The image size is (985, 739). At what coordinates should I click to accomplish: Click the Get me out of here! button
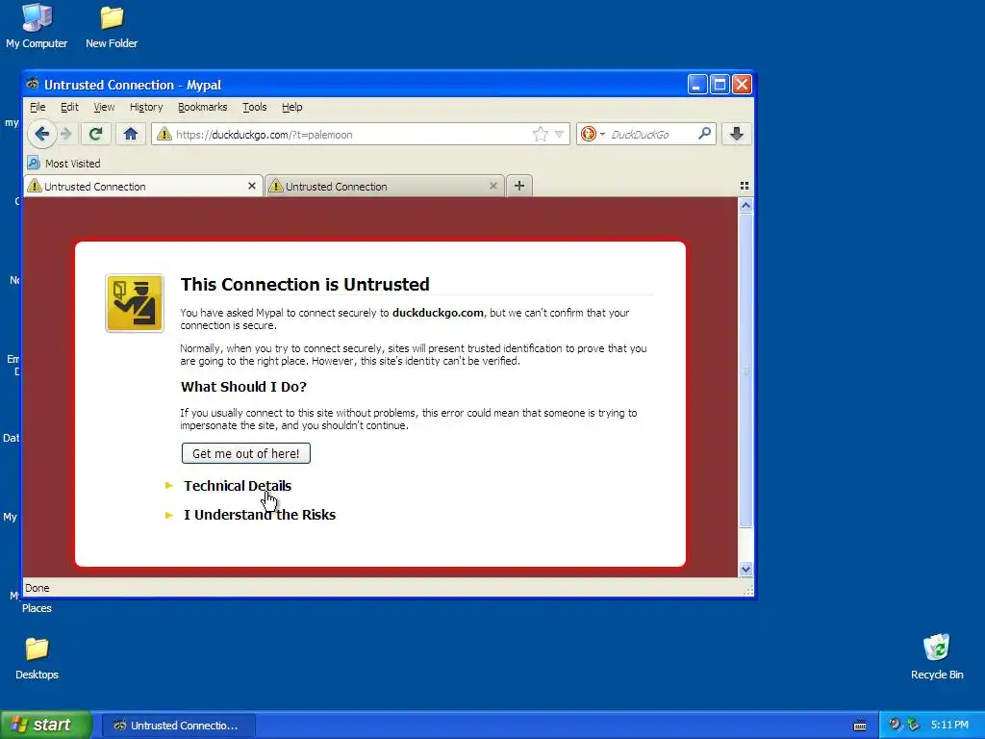click(x=245, y=454)
